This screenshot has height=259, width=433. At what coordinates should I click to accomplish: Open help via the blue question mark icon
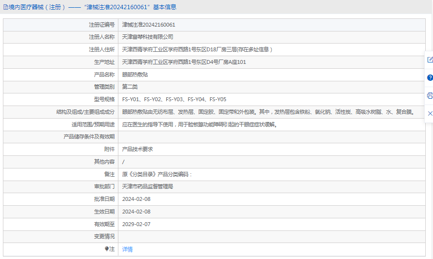point(430,77)
